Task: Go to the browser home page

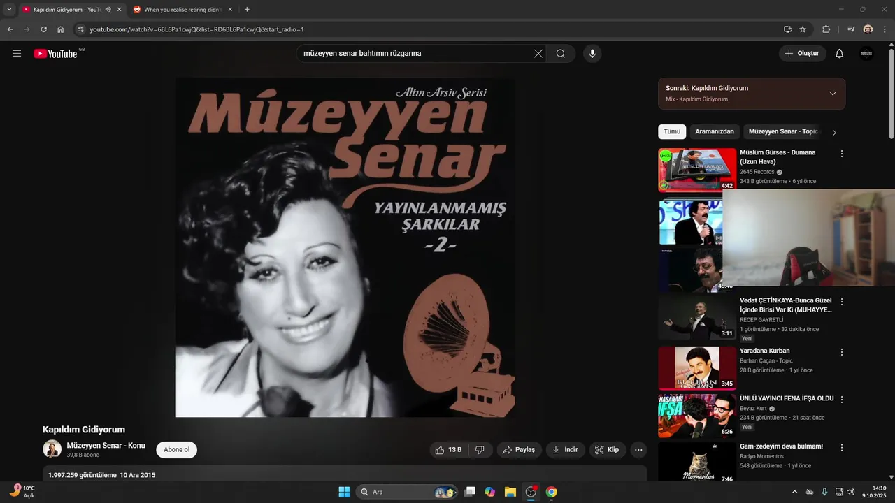Action: (61, 29)
